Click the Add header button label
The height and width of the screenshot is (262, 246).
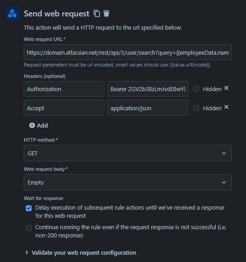point(42,125)
